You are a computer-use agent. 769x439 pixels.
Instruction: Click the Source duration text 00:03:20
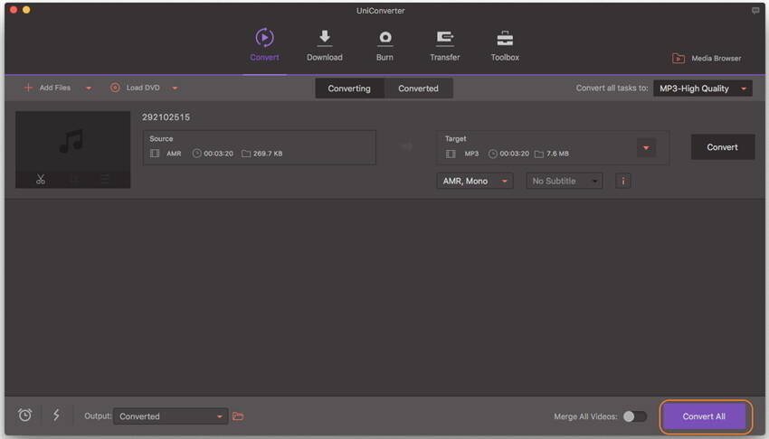pyautogui.click(x=218, y=154)
